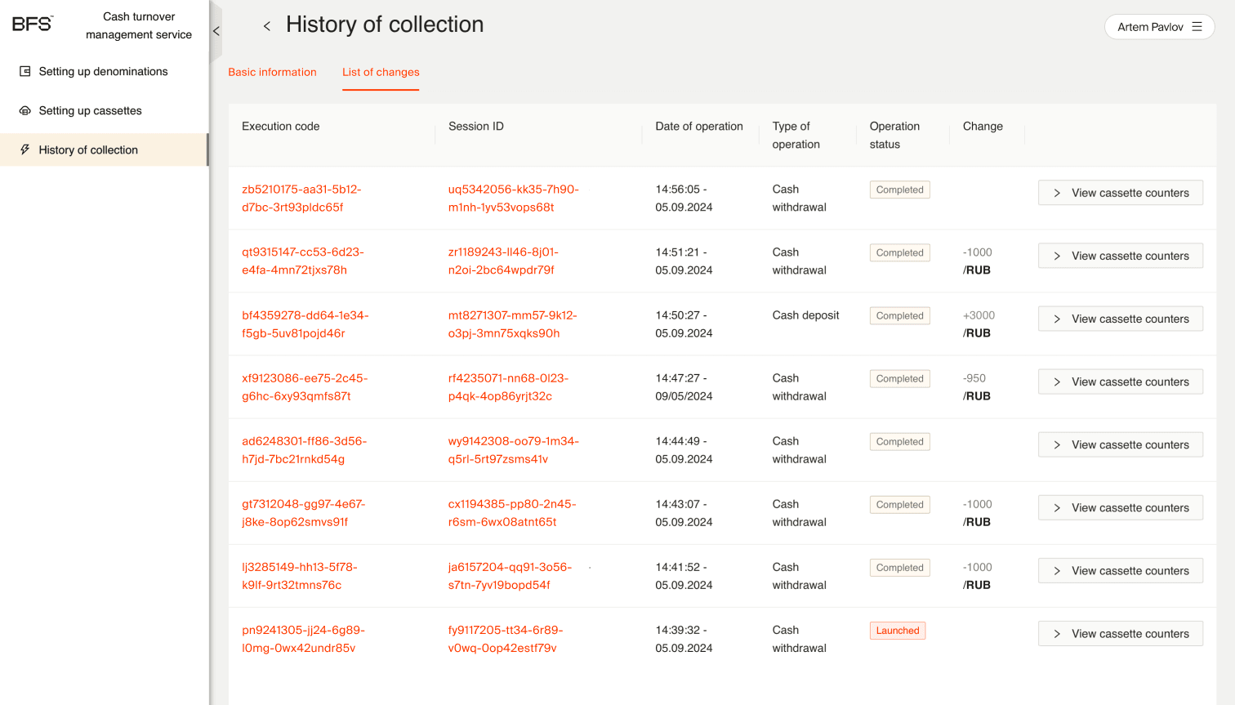This screenshot has width=1235, height=705.
Task: View cassette counters for the 14:51:21 operation
Action: 1120,256
